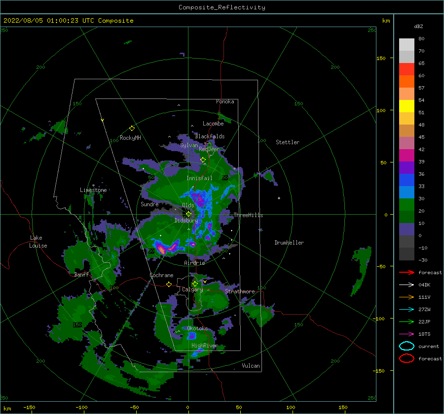Pick the light gray 80 dBZ swatch

(x=407, y=44)
